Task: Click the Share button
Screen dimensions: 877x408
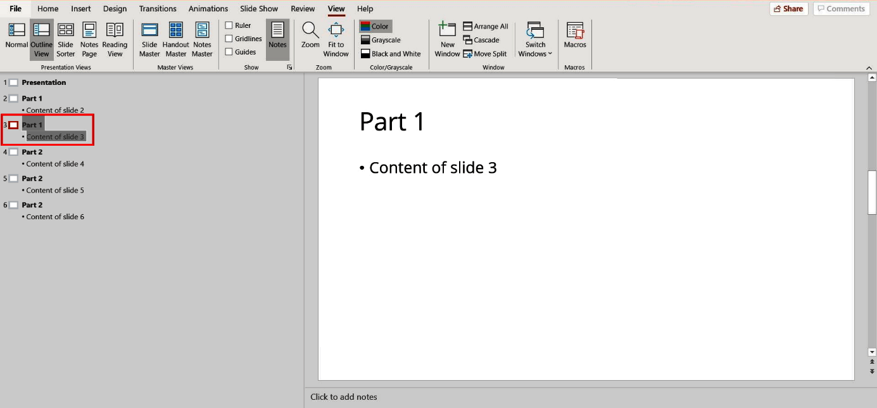Action: click(788, 8)
